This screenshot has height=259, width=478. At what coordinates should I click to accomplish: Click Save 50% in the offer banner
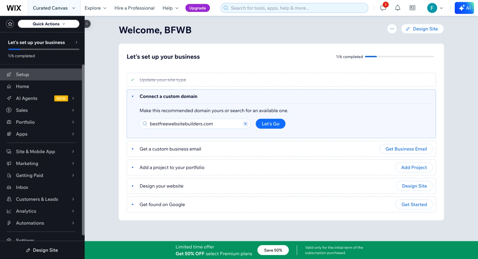pos(273,250)
